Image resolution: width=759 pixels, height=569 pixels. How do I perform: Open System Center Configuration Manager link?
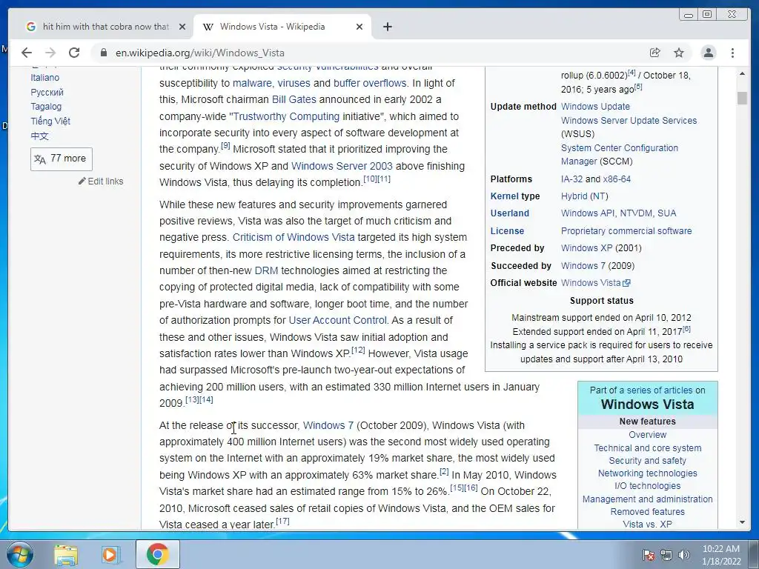[x=620, y=154]
